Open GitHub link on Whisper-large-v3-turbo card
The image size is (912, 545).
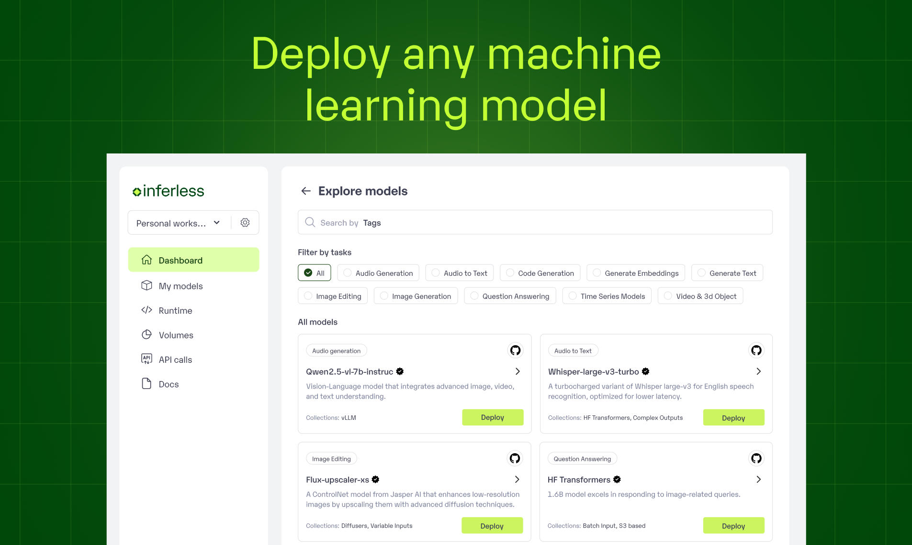coord(756,350)
